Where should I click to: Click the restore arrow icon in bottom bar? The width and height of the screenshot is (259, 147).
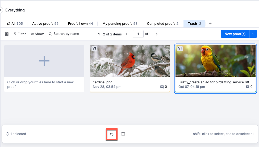(x=112, y=134)
